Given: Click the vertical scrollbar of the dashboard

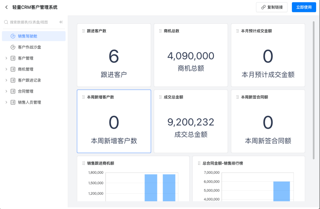Looking at the screenshot, I should [x=313, y=89].
